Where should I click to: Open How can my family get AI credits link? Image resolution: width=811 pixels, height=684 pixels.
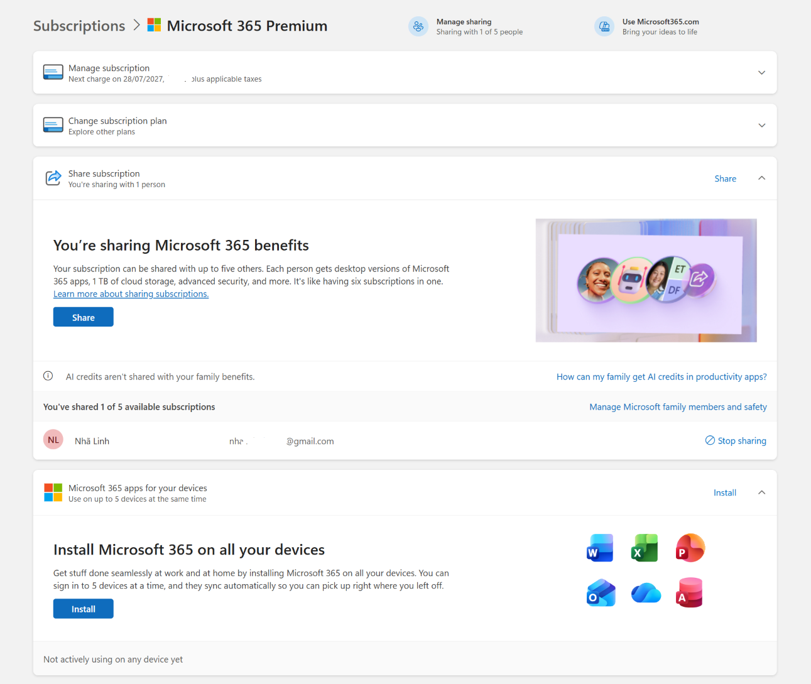click(661, 377)
